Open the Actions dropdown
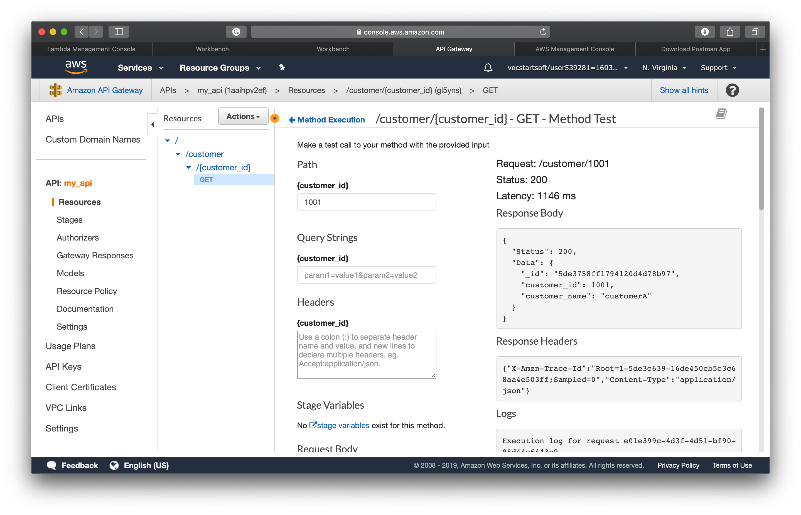801x515 pixels. [x=243, y=116]
